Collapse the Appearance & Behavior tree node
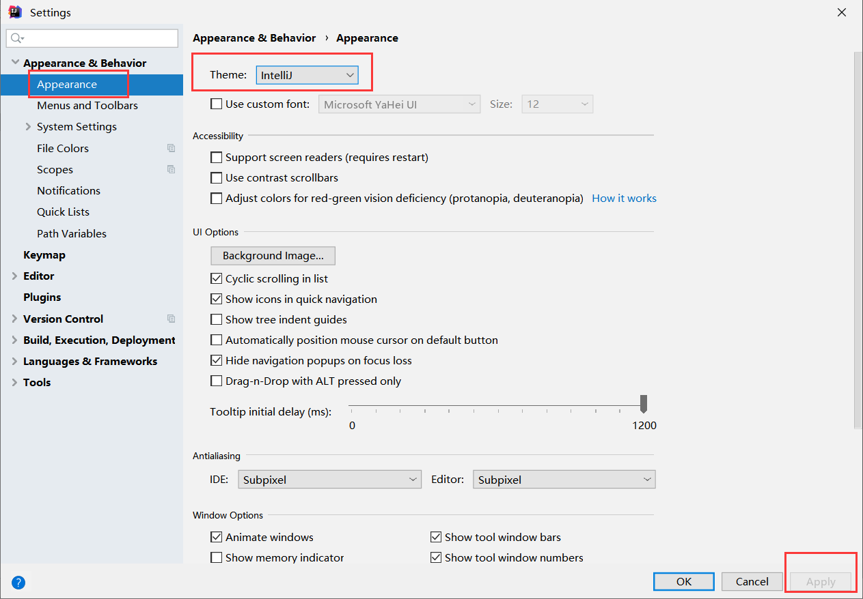The height and width of the screenshot is (599, 863). pos(15,63)
